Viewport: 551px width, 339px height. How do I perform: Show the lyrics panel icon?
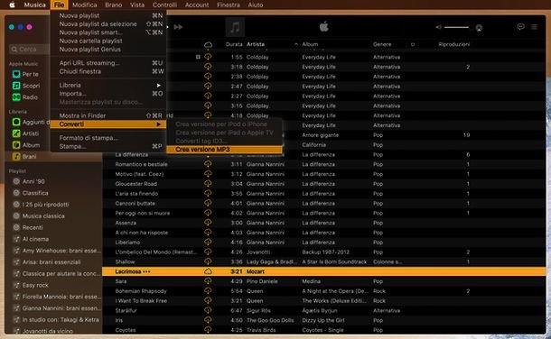[521, 27]
